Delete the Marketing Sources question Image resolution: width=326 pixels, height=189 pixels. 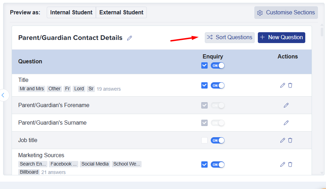(x=290, y=164)
